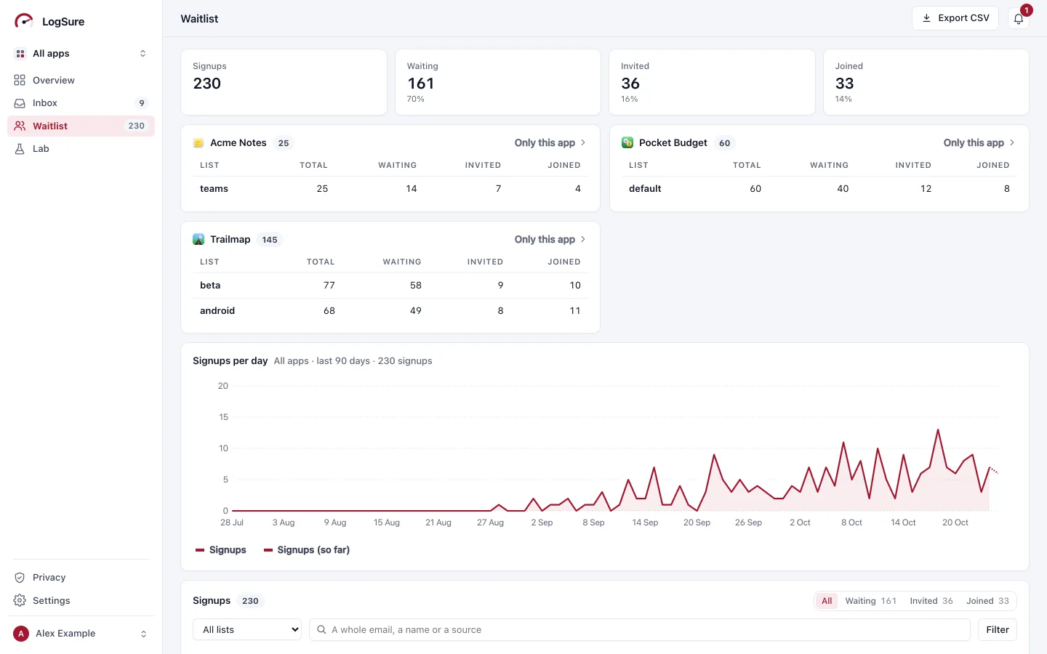Click the Joined 33 stat card
Image resolution: width=1047 pixels, height=654 pixels.
coord(926,82)
